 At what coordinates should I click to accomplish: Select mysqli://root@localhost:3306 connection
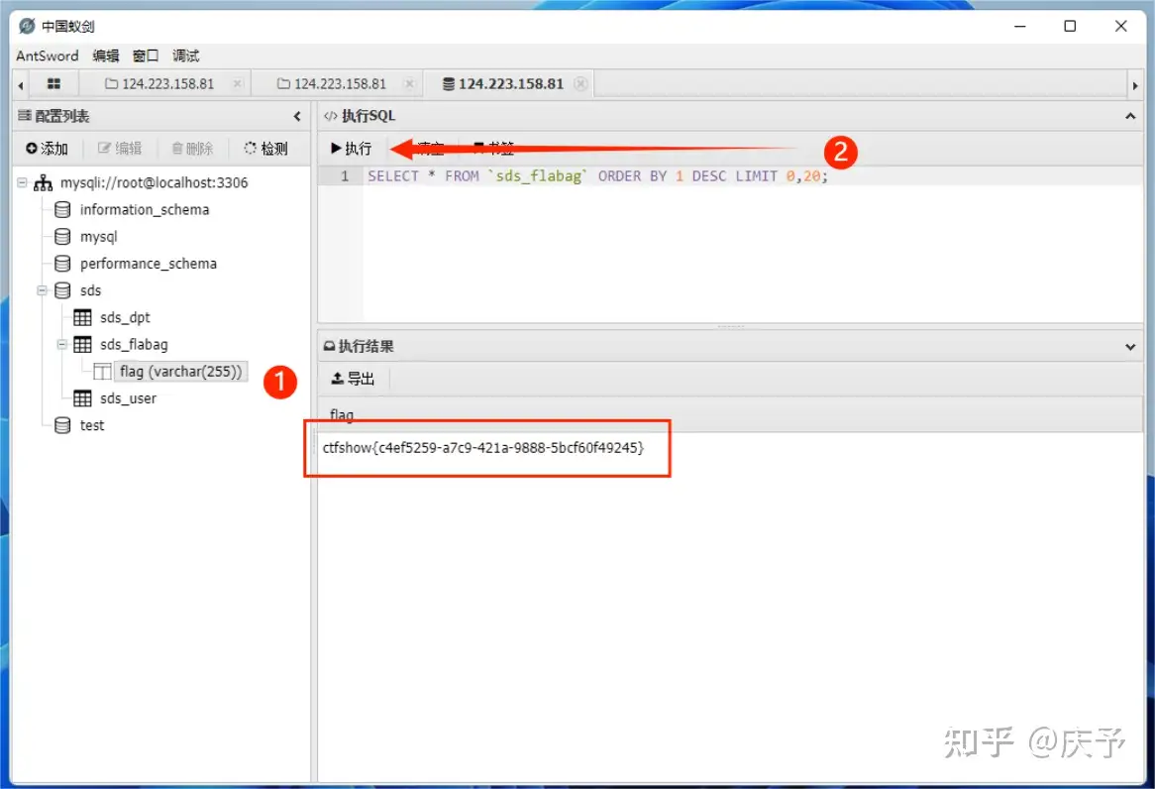tap(154, 182)
